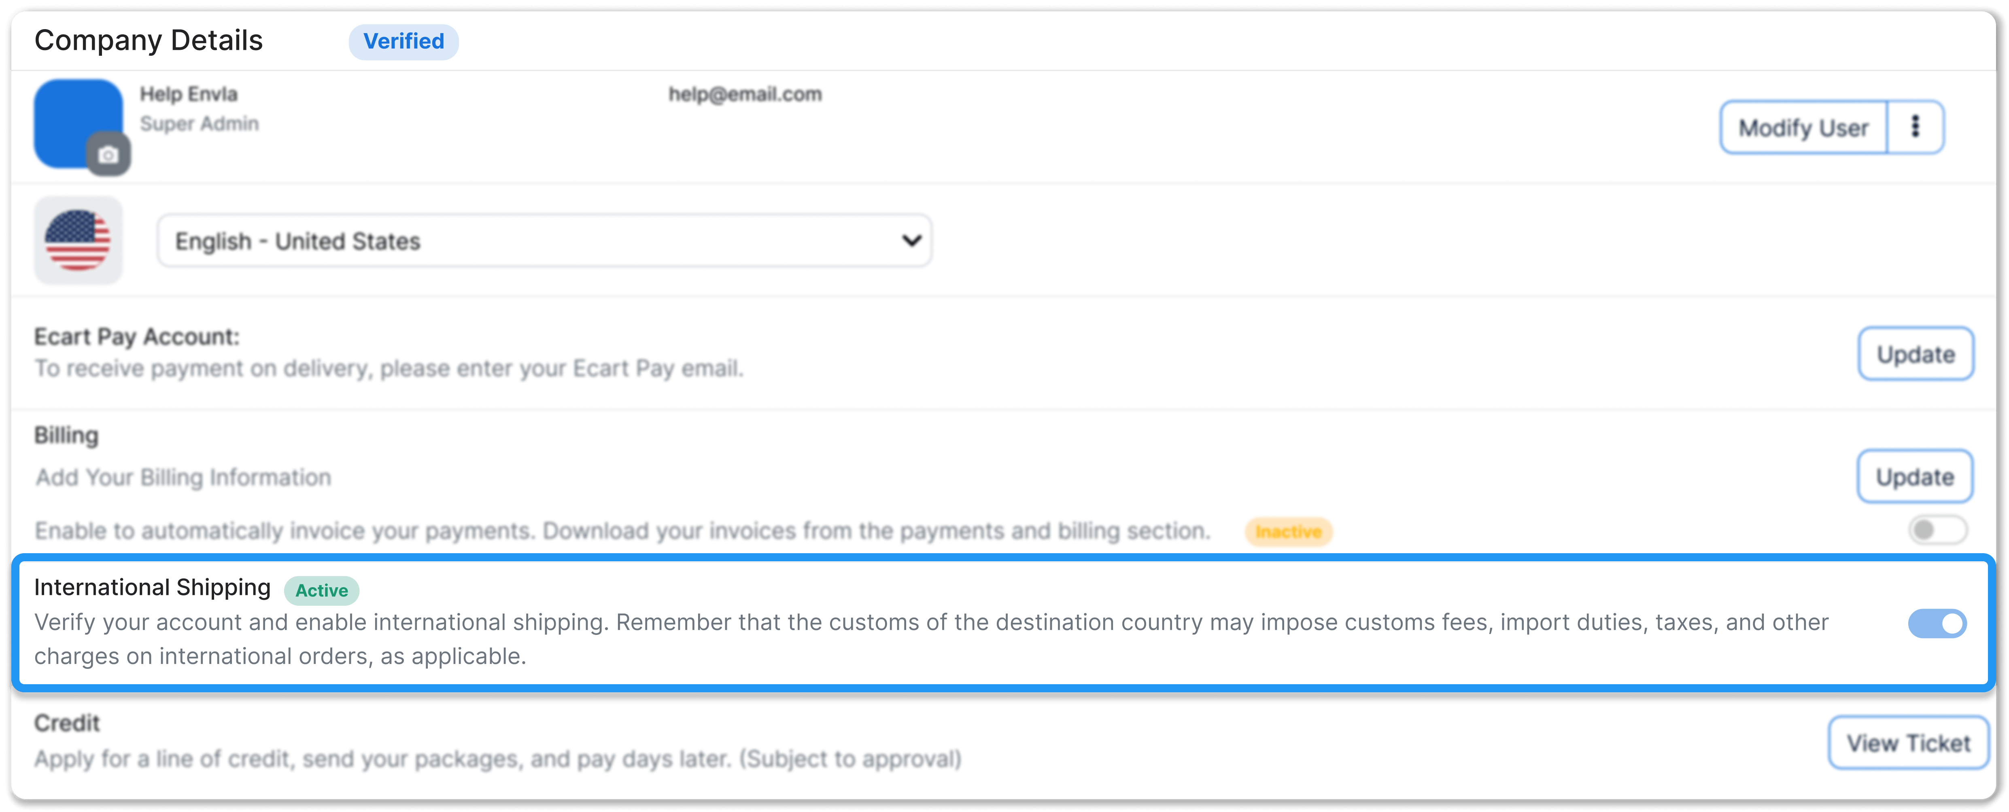This screenshot has height=812, width=2009.
Task: Click the Active status badge
Action: [321, 590]
